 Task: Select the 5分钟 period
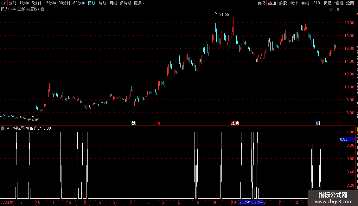(x=36, y=3)
